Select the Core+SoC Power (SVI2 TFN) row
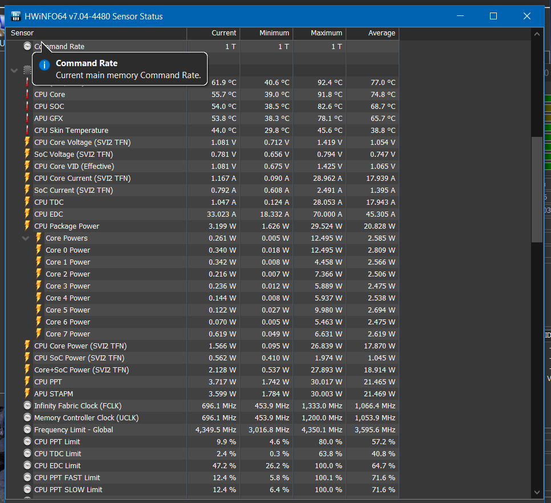 pos(202,370)
